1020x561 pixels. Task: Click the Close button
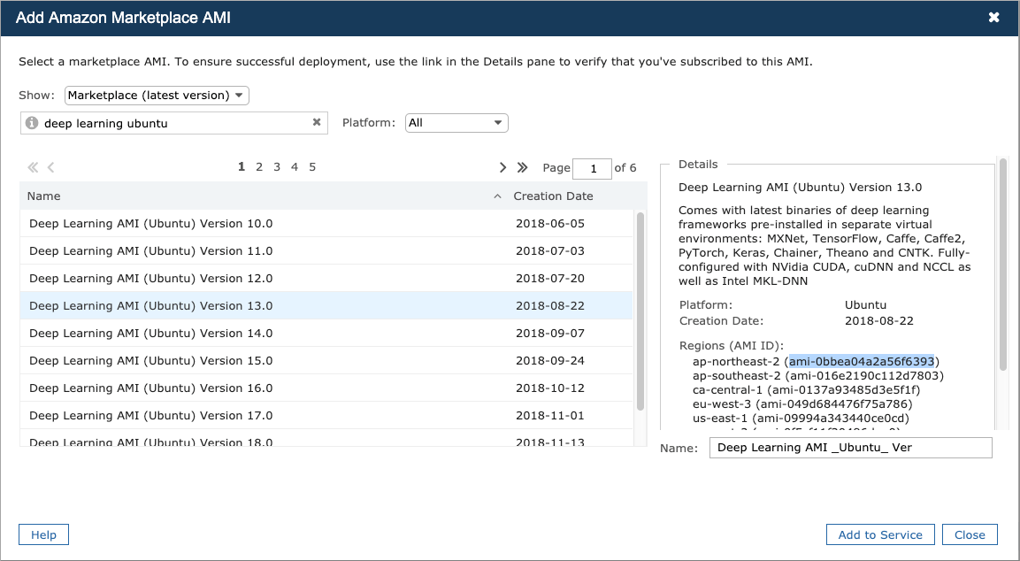(x=970, y=534)
